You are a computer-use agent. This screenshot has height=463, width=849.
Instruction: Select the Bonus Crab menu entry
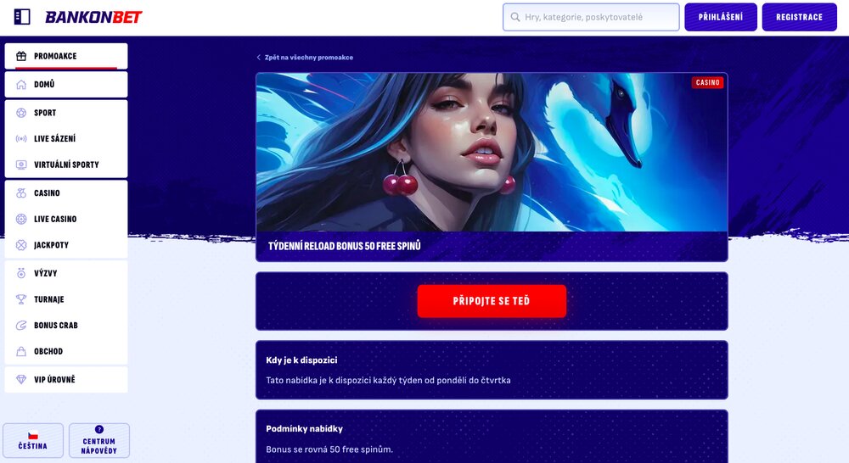(66, 325)
